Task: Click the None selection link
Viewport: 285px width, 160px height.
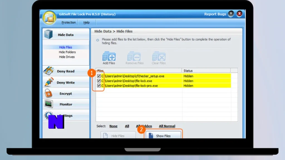Action: [113, 126]
